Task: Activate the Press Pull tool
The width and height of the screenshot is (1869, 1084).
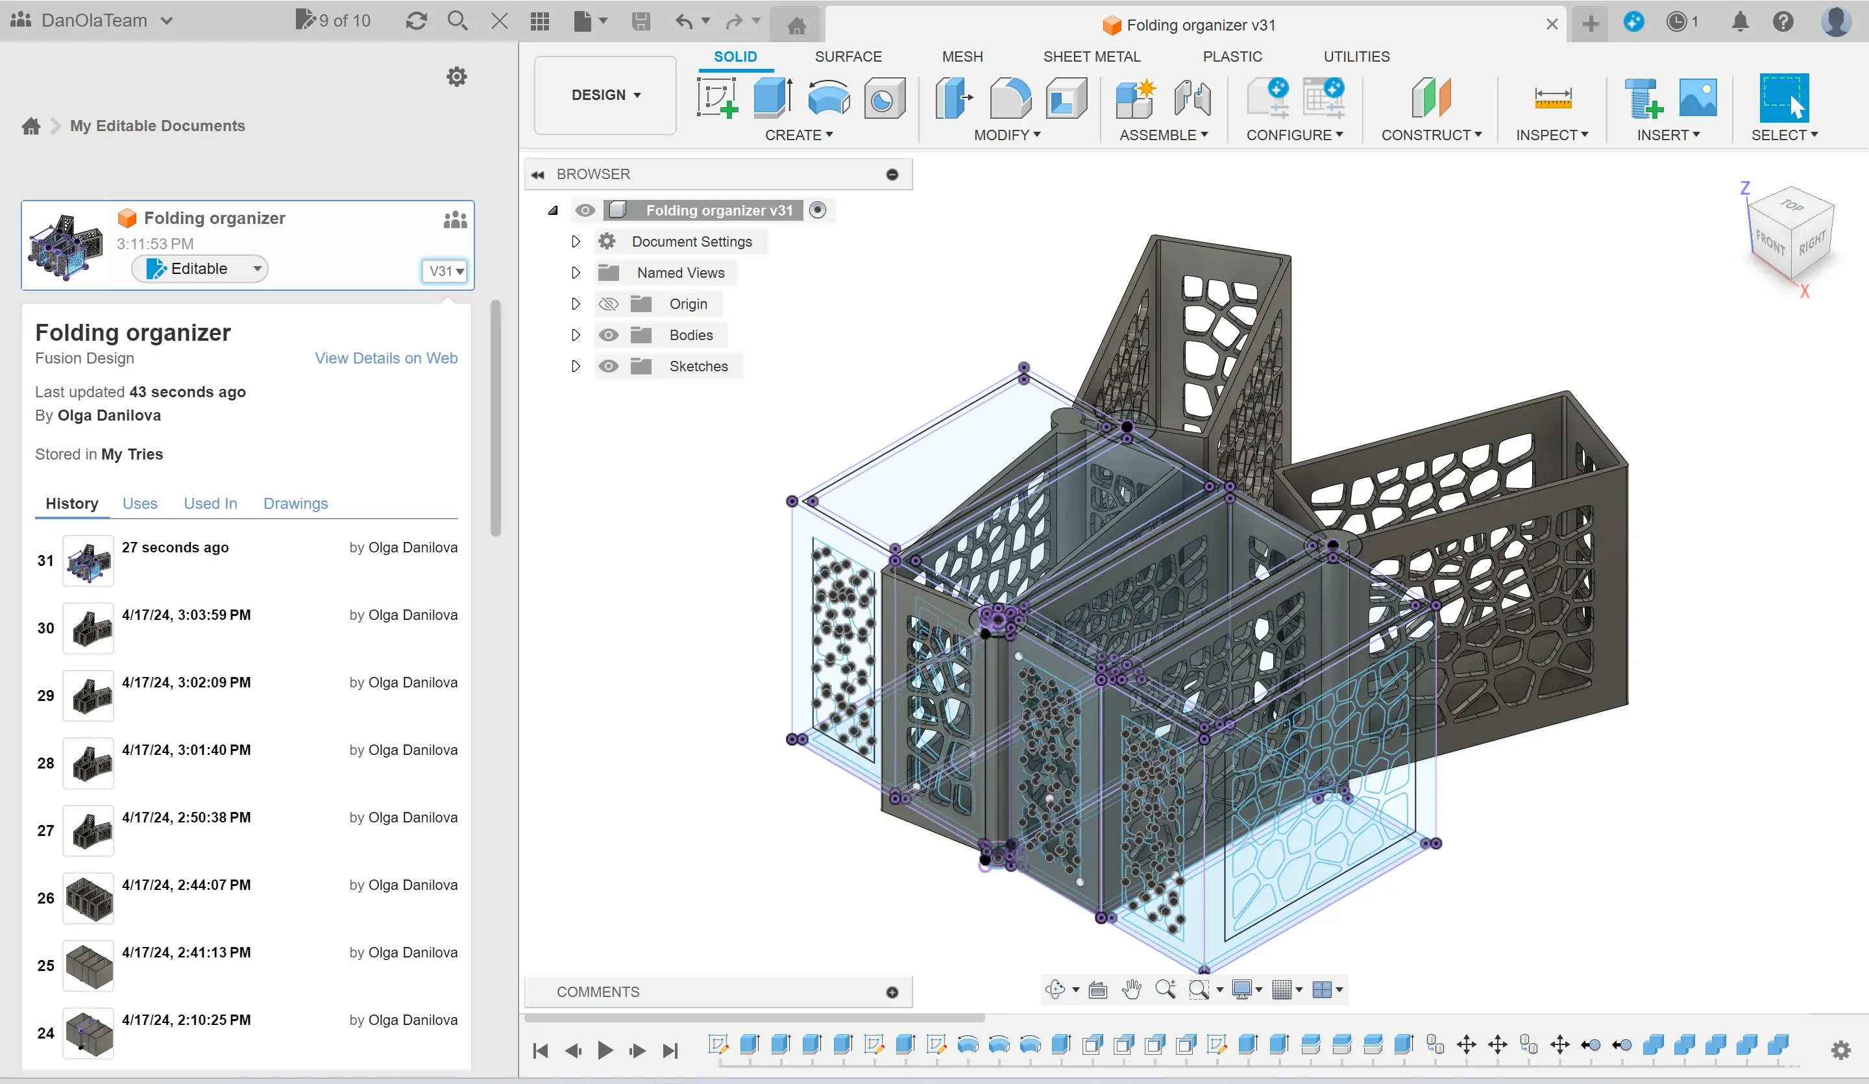Action: pyautogui.click(x=954, y=97)
